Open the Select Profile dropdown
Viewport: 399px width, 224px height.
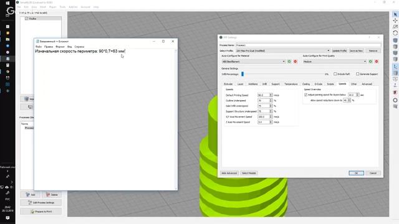point(283,51)
